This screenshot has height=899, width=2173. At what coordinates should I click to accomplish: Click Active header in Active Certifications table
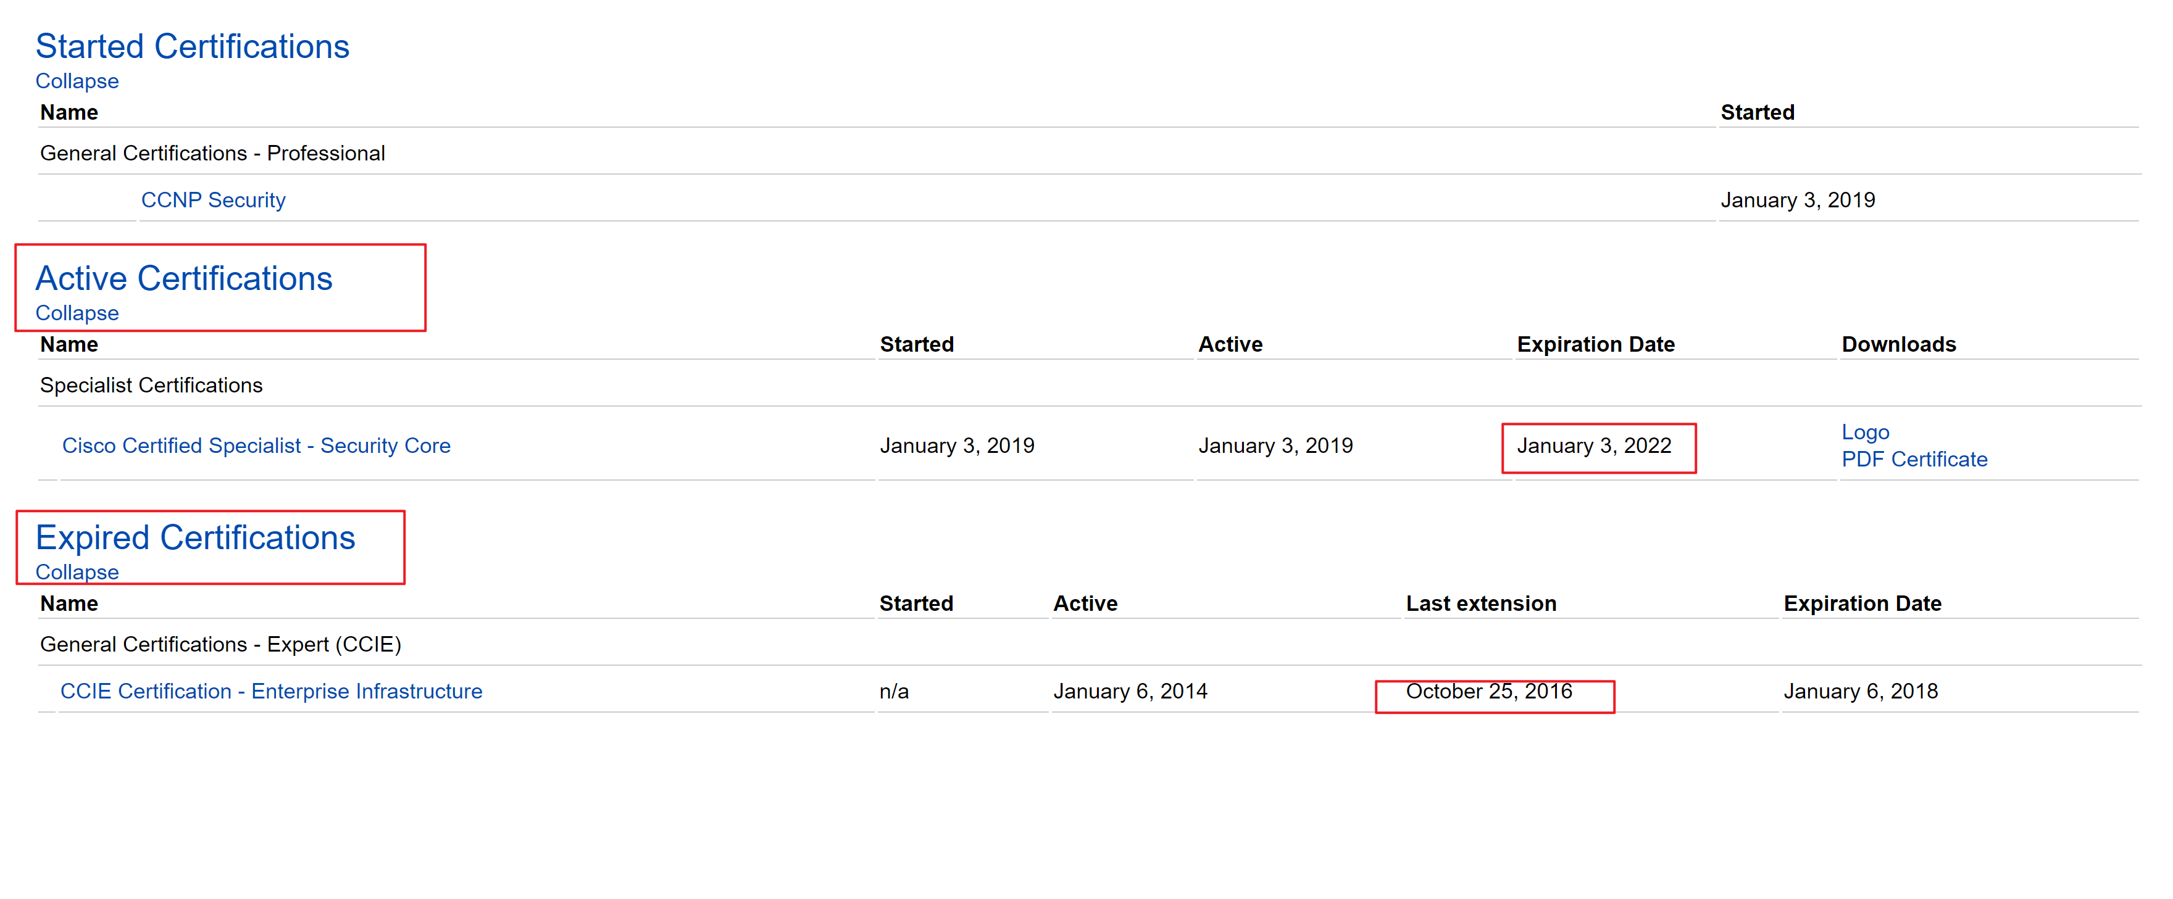tap(1231, 344)
